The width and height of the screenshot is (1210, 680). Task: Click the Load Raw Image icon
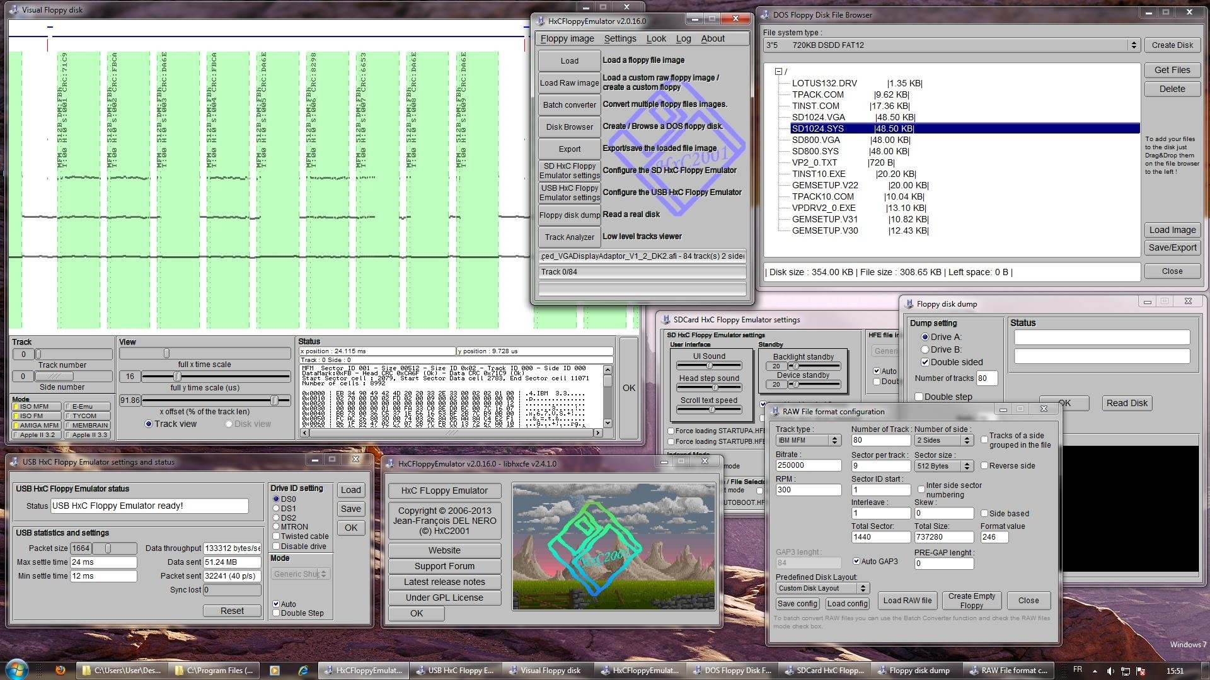pyautogui.click(x=569, y=82)
